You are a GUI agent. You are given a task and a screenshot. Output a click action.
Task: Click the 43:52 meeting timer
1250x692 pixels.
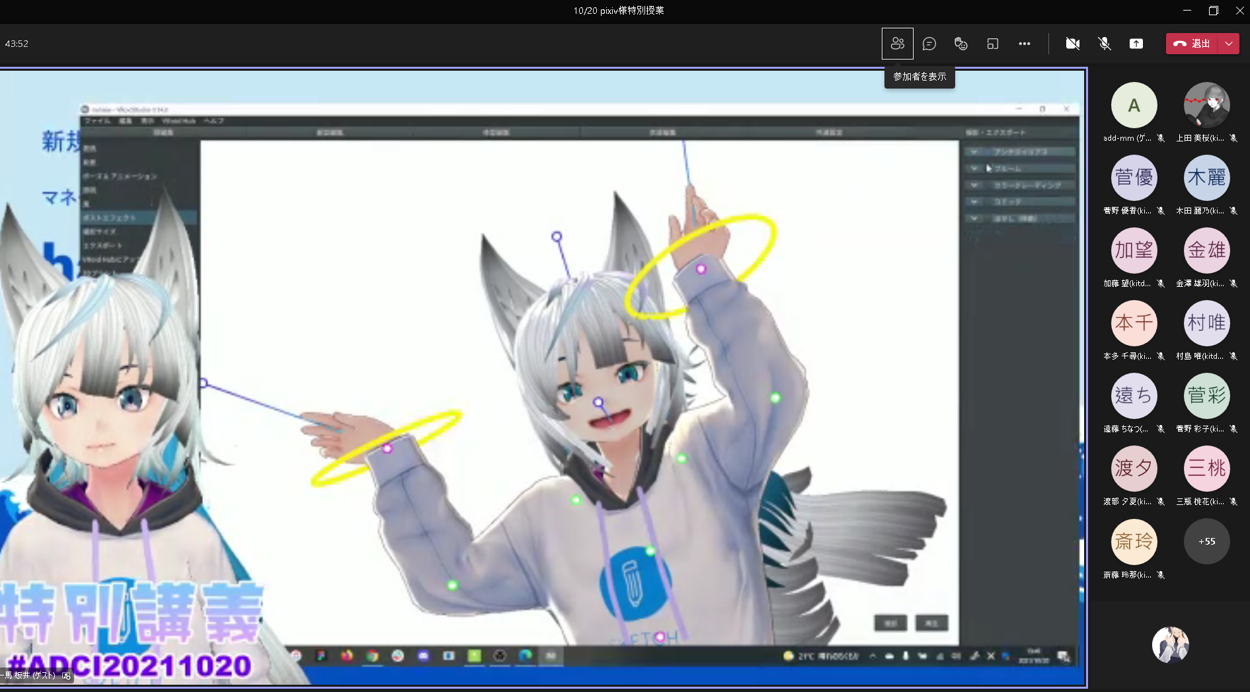pos(17,44)
